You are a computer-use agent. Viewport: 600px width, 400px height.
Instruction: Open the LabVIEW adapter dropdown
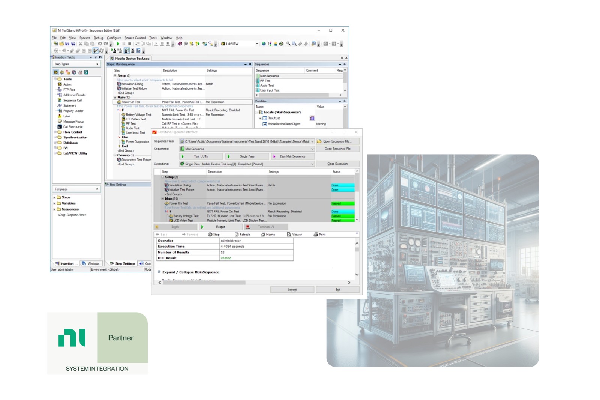point(257,44)
